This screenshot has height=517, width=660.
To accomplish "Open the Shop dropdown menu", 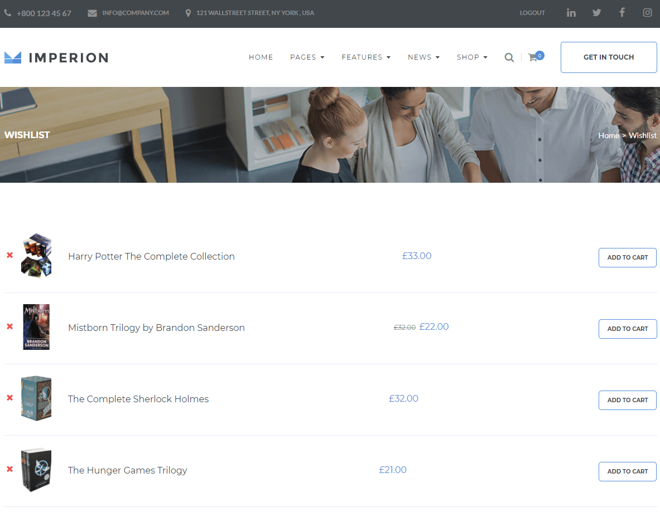I will [x=472, y=57].
